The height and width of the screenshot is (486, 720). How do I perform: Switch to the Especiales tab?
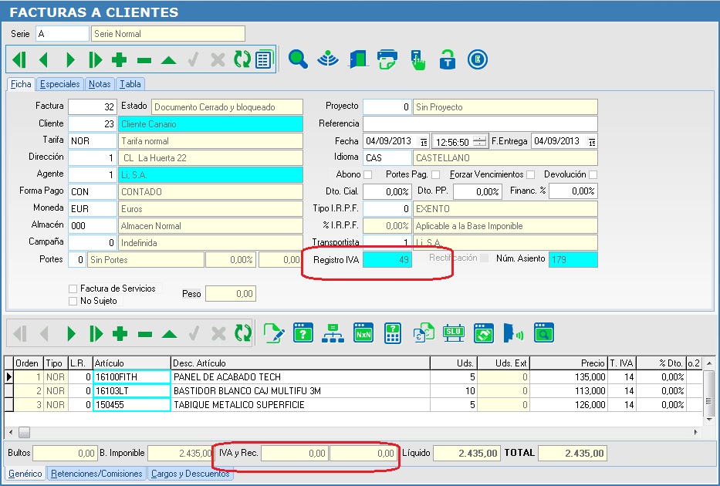pos(59,84)
